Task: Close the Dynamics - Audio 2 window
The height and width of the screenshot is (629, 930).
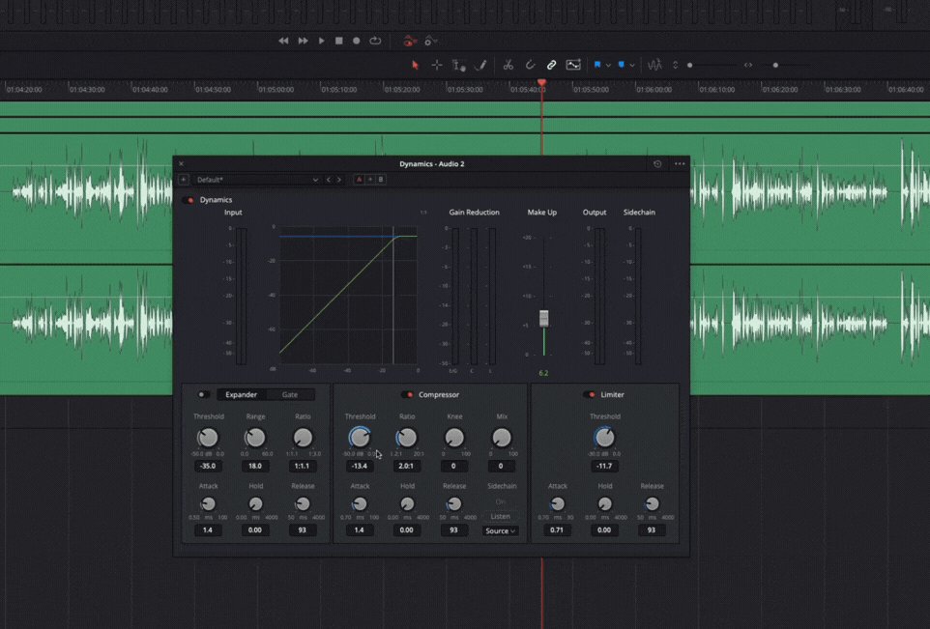Action: click(x=182, y=163)
